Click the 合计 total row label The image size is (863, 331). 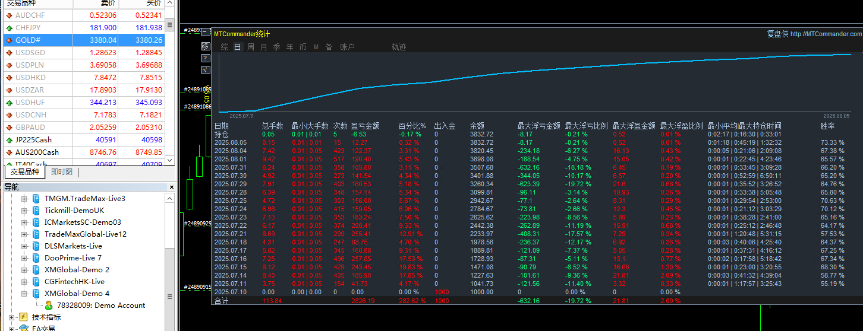coord(221,301)
